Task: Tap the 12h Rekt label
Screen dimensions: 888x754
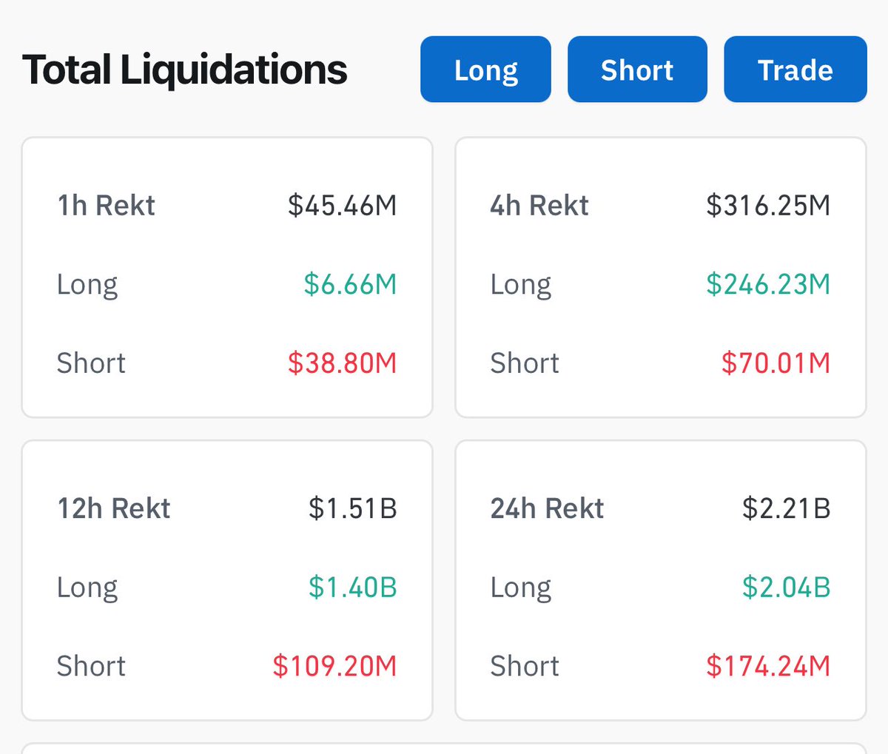Action: pyautogui.click(x=114, y=508)
